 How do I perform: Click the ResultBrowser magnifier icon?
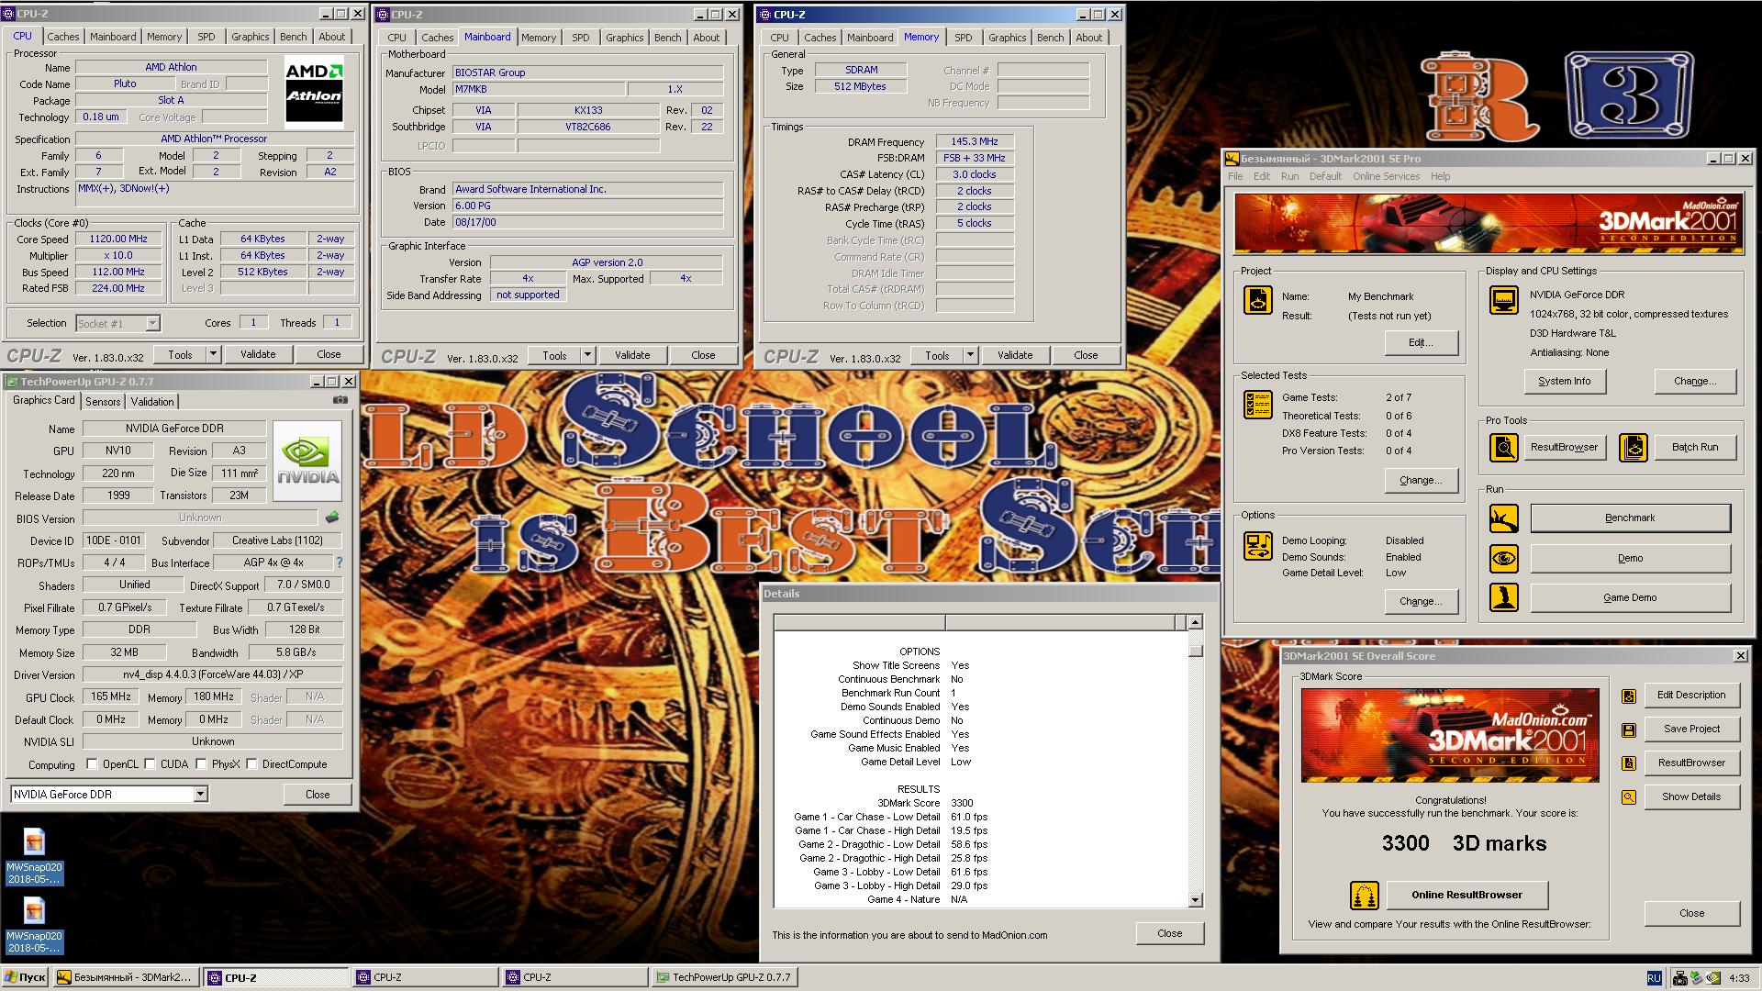coord(1503,448)
